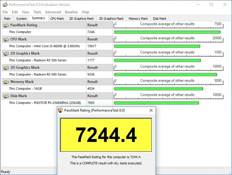
Task: Select the Summary tab
Action: point(38,18)
